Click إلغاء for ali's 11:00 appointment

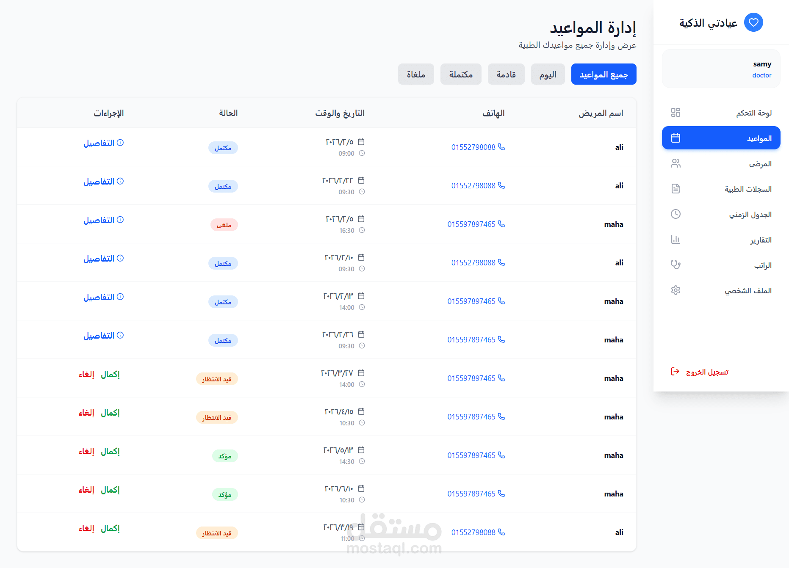(x=86, y=528)
